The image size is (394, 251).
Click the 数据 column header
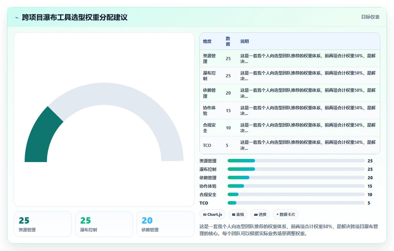(228, 41)
